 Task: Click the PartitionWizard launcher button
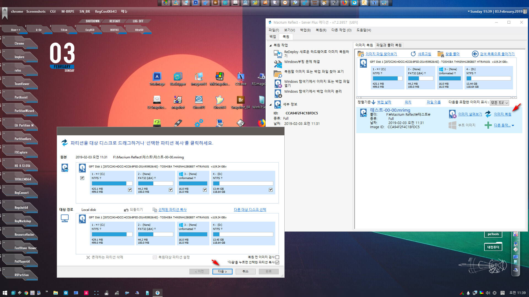[x=20, y=111]
